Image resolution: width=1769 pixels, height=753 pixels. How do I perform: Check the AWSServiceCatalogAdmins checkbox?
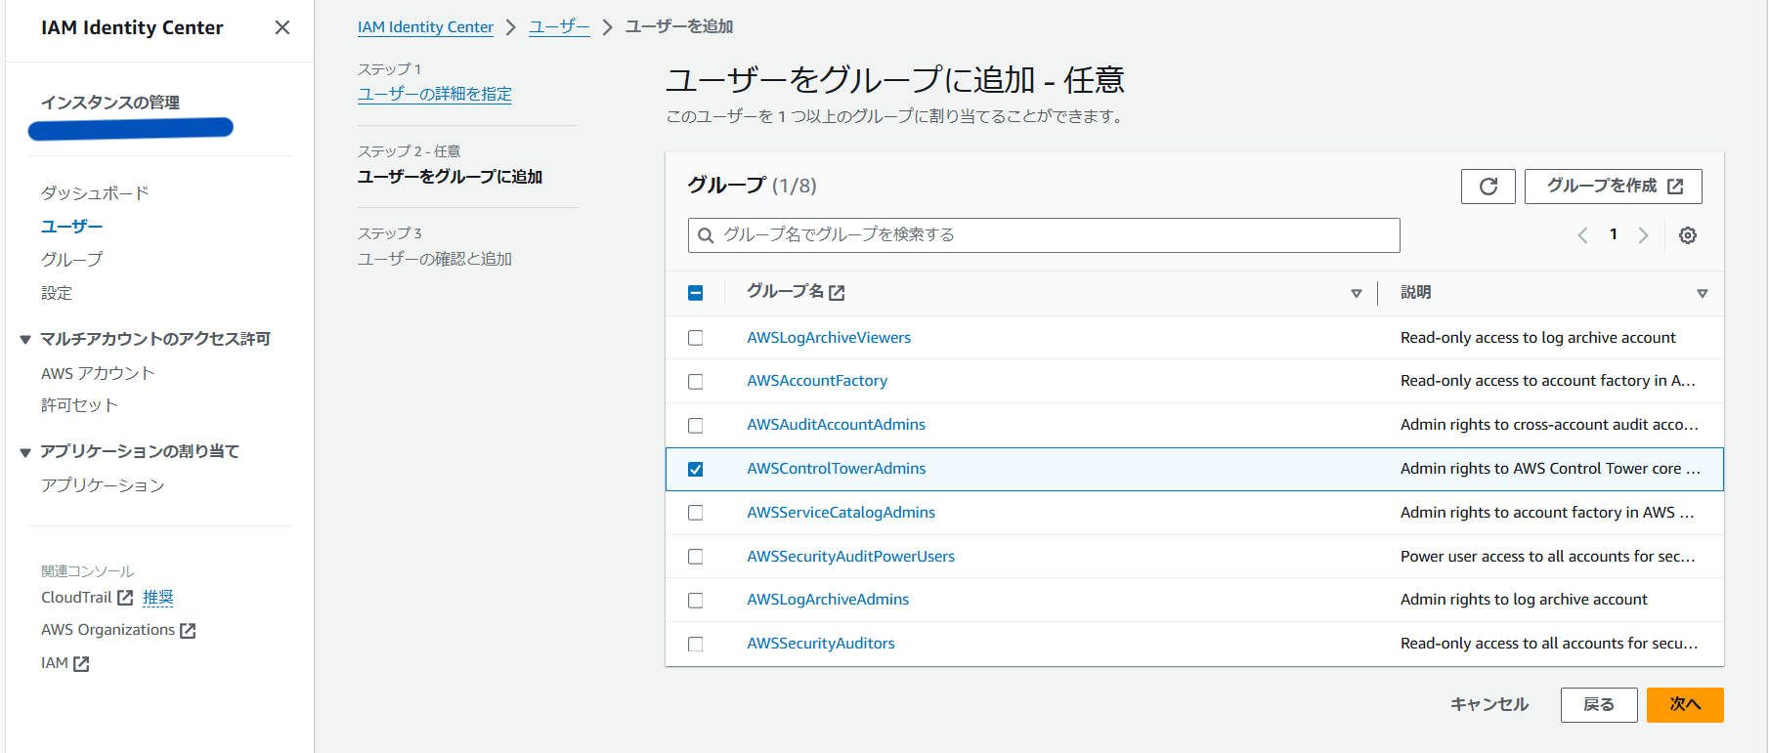pos(695,513)
